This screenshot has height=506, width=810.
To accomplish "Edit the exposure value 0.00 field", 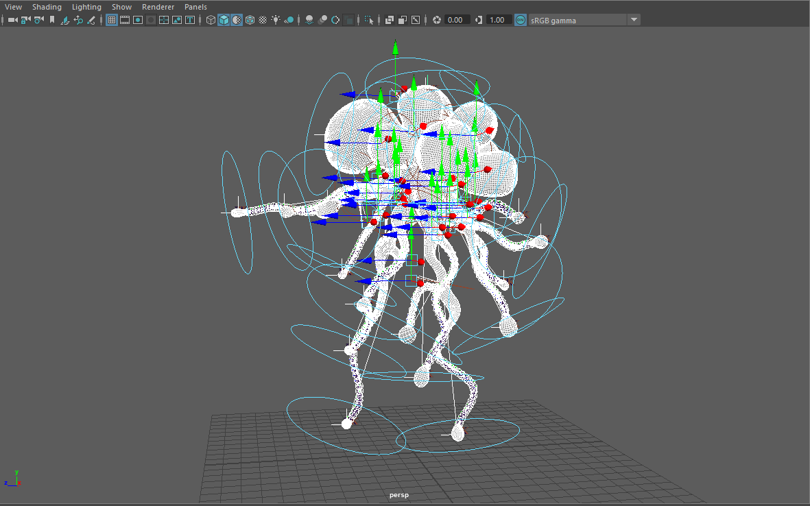I will click(x=457, y=20).
